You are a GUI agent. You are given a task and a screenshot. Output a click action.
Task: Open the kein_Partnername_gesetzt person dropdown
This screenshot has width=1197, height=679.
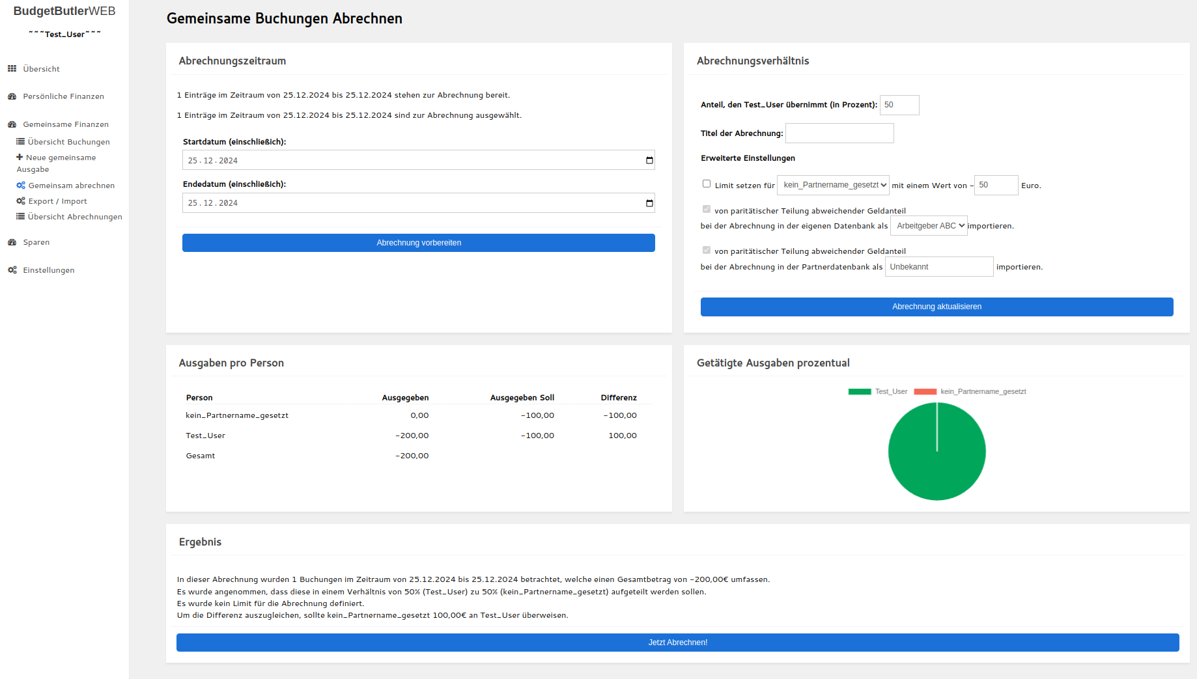(x=834, y=185)
